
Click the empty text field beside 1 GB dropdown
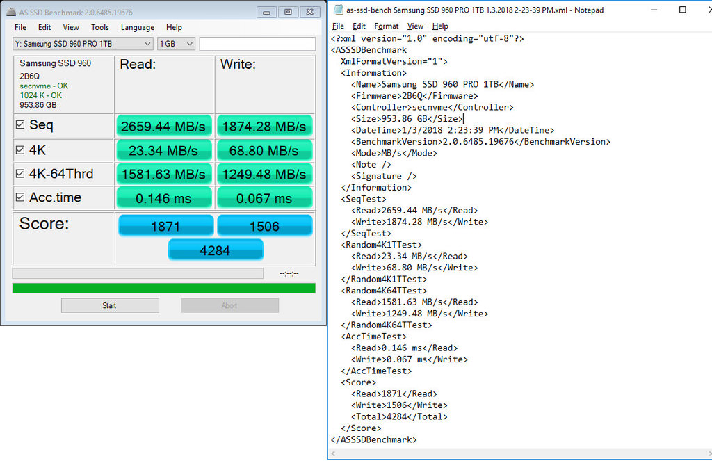[x=257, y=44]
